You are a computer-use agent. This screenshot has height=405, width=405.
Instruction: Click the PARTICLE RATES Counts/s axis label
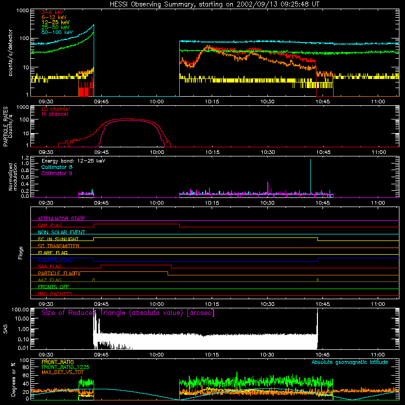pos(8,127)
